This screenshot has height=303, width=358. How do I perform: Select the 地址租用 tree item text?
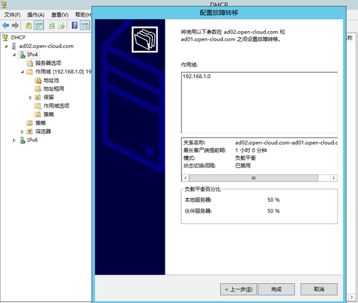click(54, 89)
